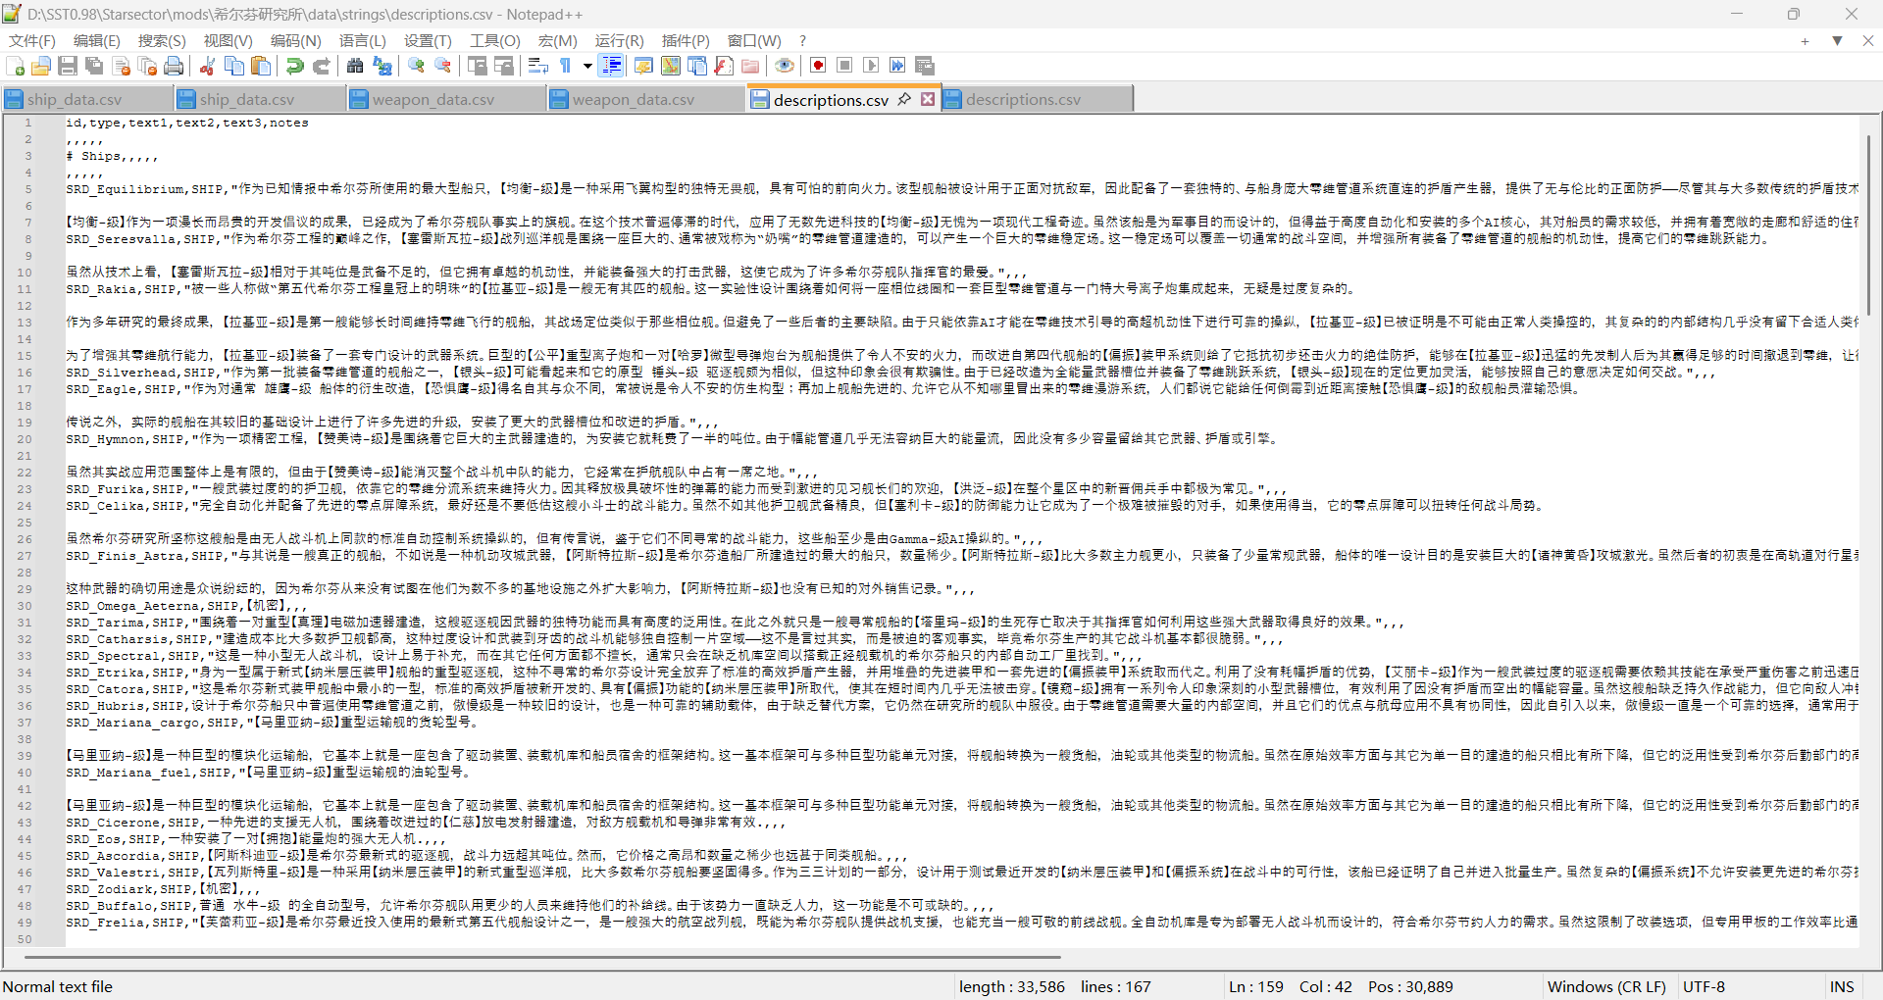Click the vertical scrollbar thumb in the editor
This screenshot has width=1883, height=1000.
[x=1869, y=225]
